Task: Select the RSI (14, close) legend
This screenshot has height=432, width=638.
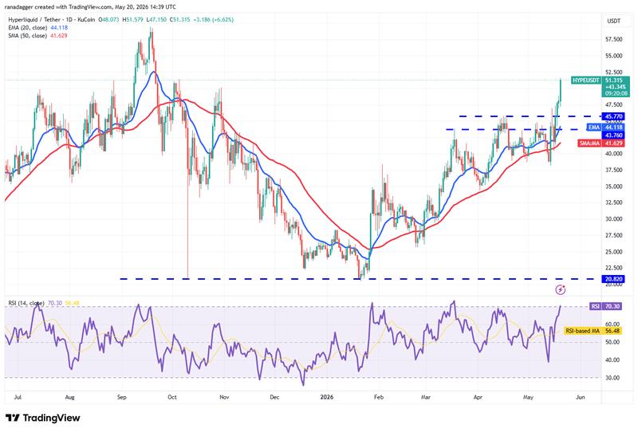Action: tap(44, 303)
